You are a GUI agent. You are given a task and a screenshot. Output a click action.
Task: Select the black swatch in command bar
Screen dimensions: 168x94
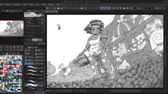(149, 8)
